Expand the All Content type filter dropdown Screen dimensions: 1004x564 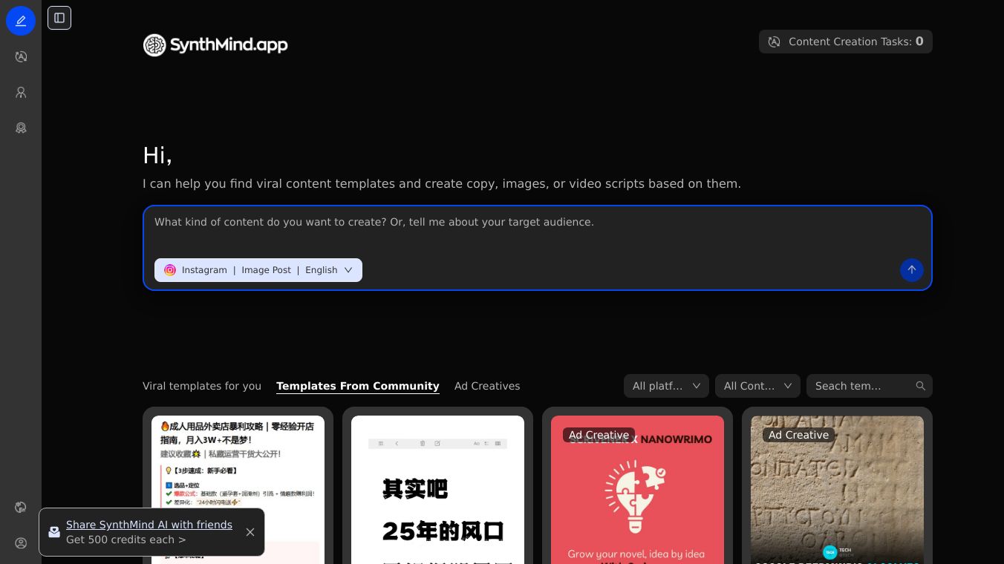tap(757, 386)
